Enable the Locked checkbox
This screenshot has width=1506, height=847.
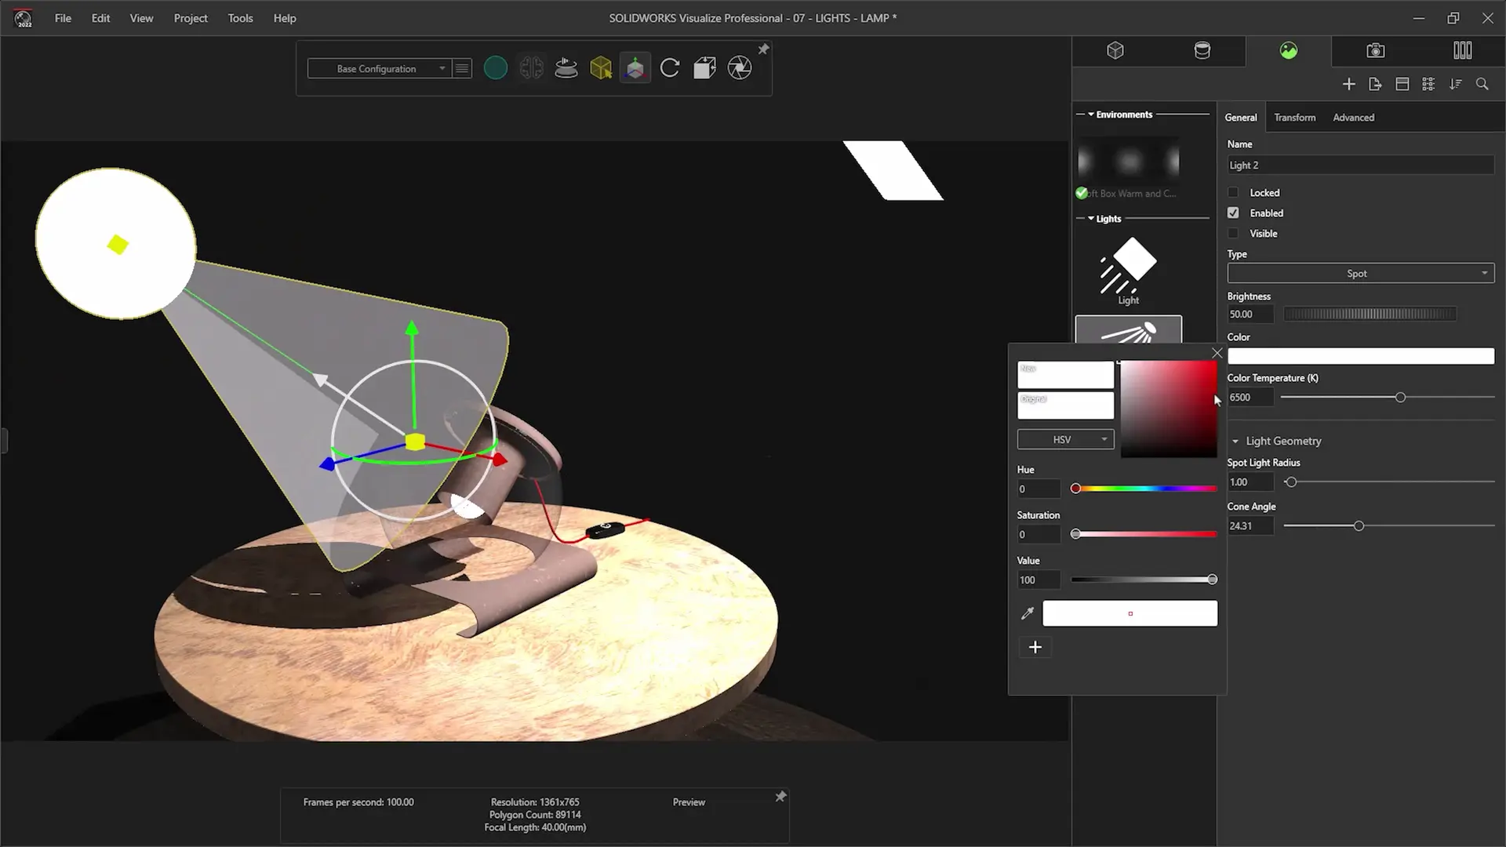tap(1233, 193)
